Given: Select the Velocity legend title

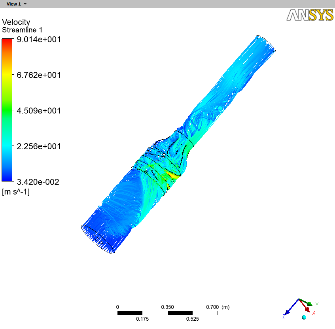Looking at the screenshot, I should tap(16, 22).
